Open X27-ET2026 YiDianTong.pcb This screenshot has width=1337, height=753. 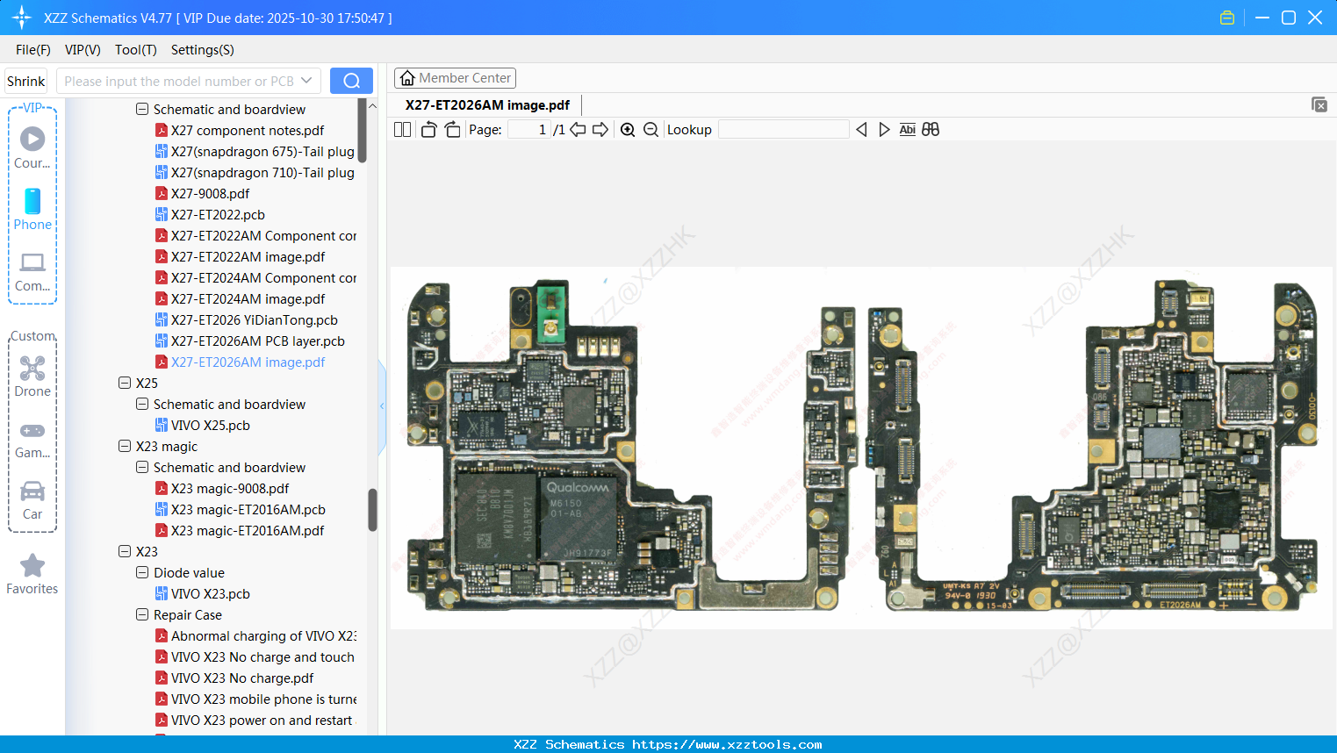255,320
